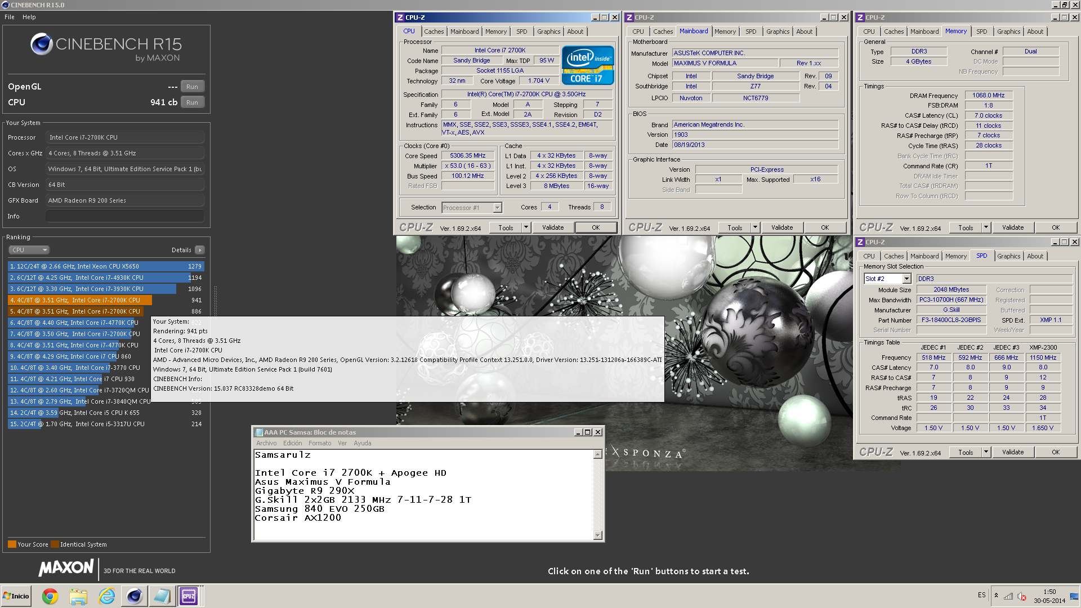Run the OpenGL benchmark
This screenshot has width=1081, height=608.
click(192, 87)
